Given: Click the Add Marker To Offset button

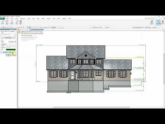Looking at the screenshot, I should 8,52.
